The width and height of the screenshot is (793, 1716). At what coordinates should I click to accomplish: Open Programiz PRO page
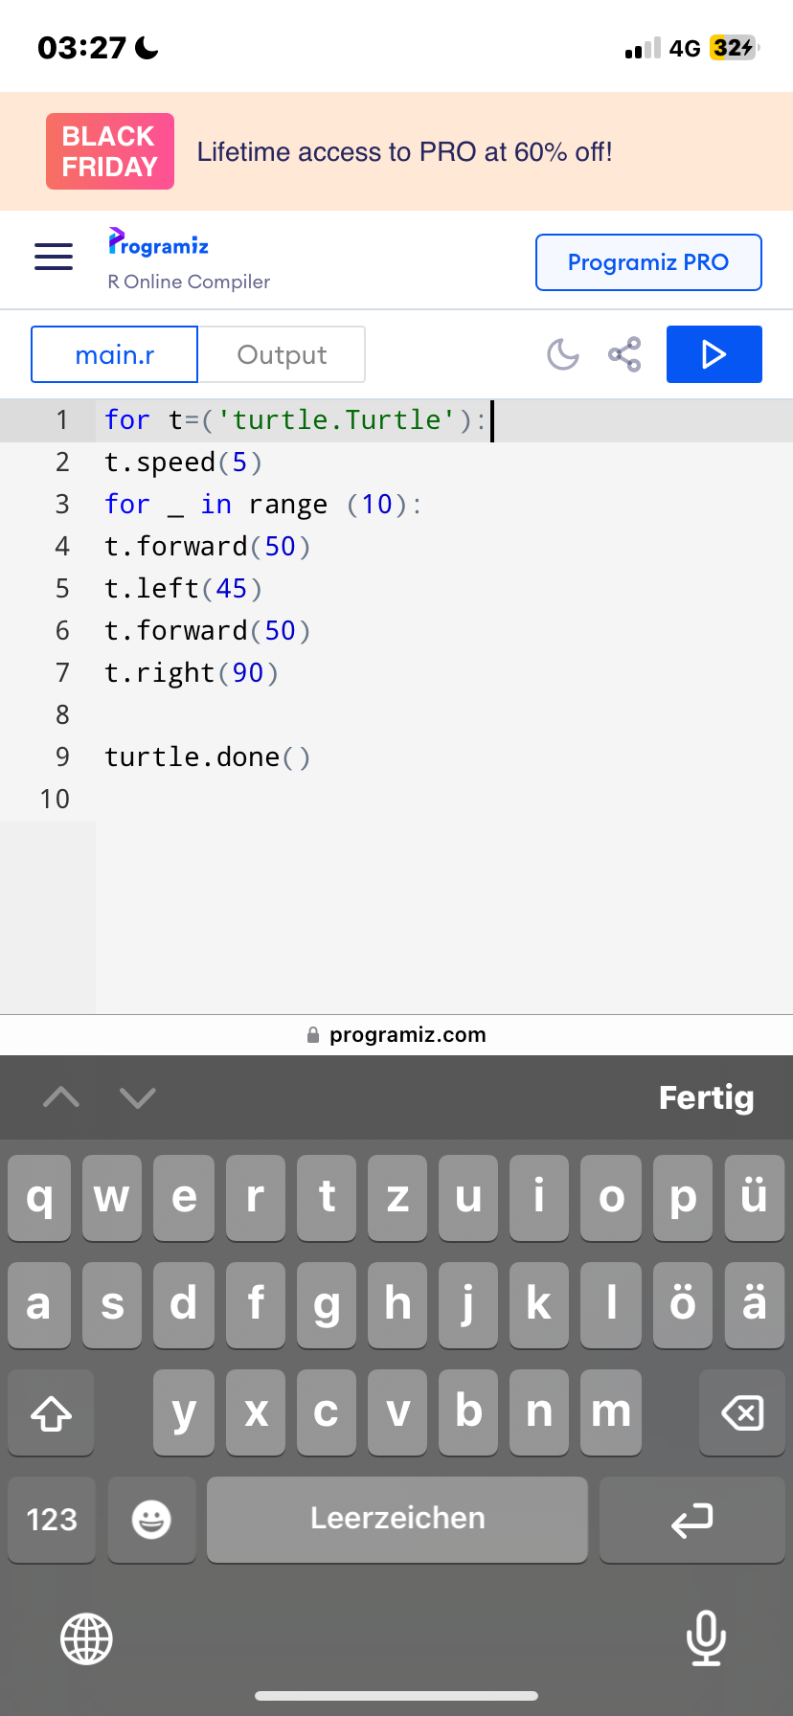click(648, 261)
